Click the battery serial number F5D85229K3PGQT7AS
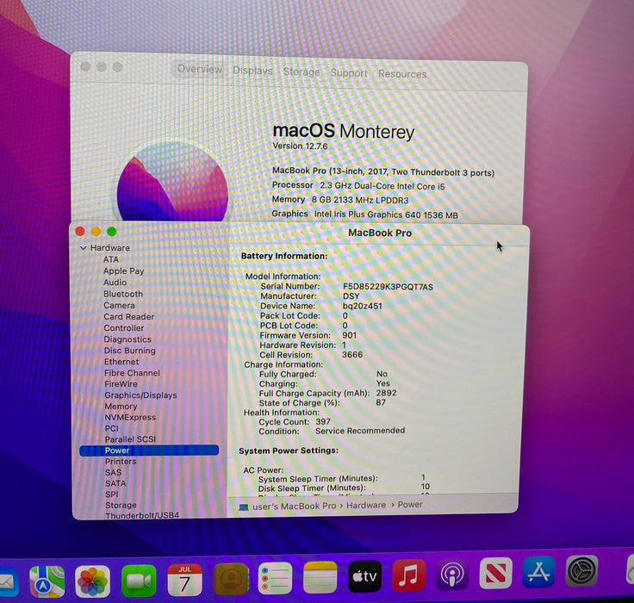The height and width of the screenshot is (603, 634). (x=388, y=287)
